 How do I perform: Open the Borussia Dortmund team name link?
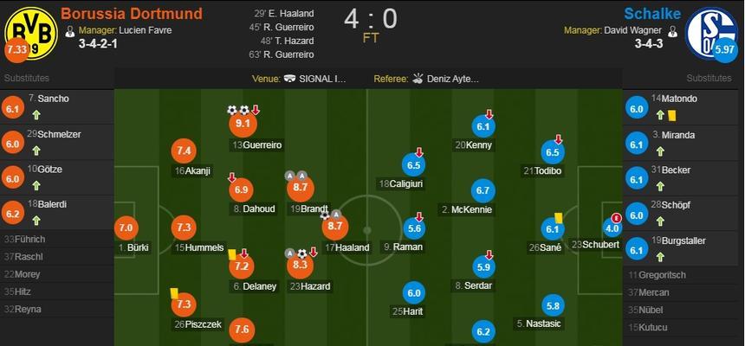[132, 13]
